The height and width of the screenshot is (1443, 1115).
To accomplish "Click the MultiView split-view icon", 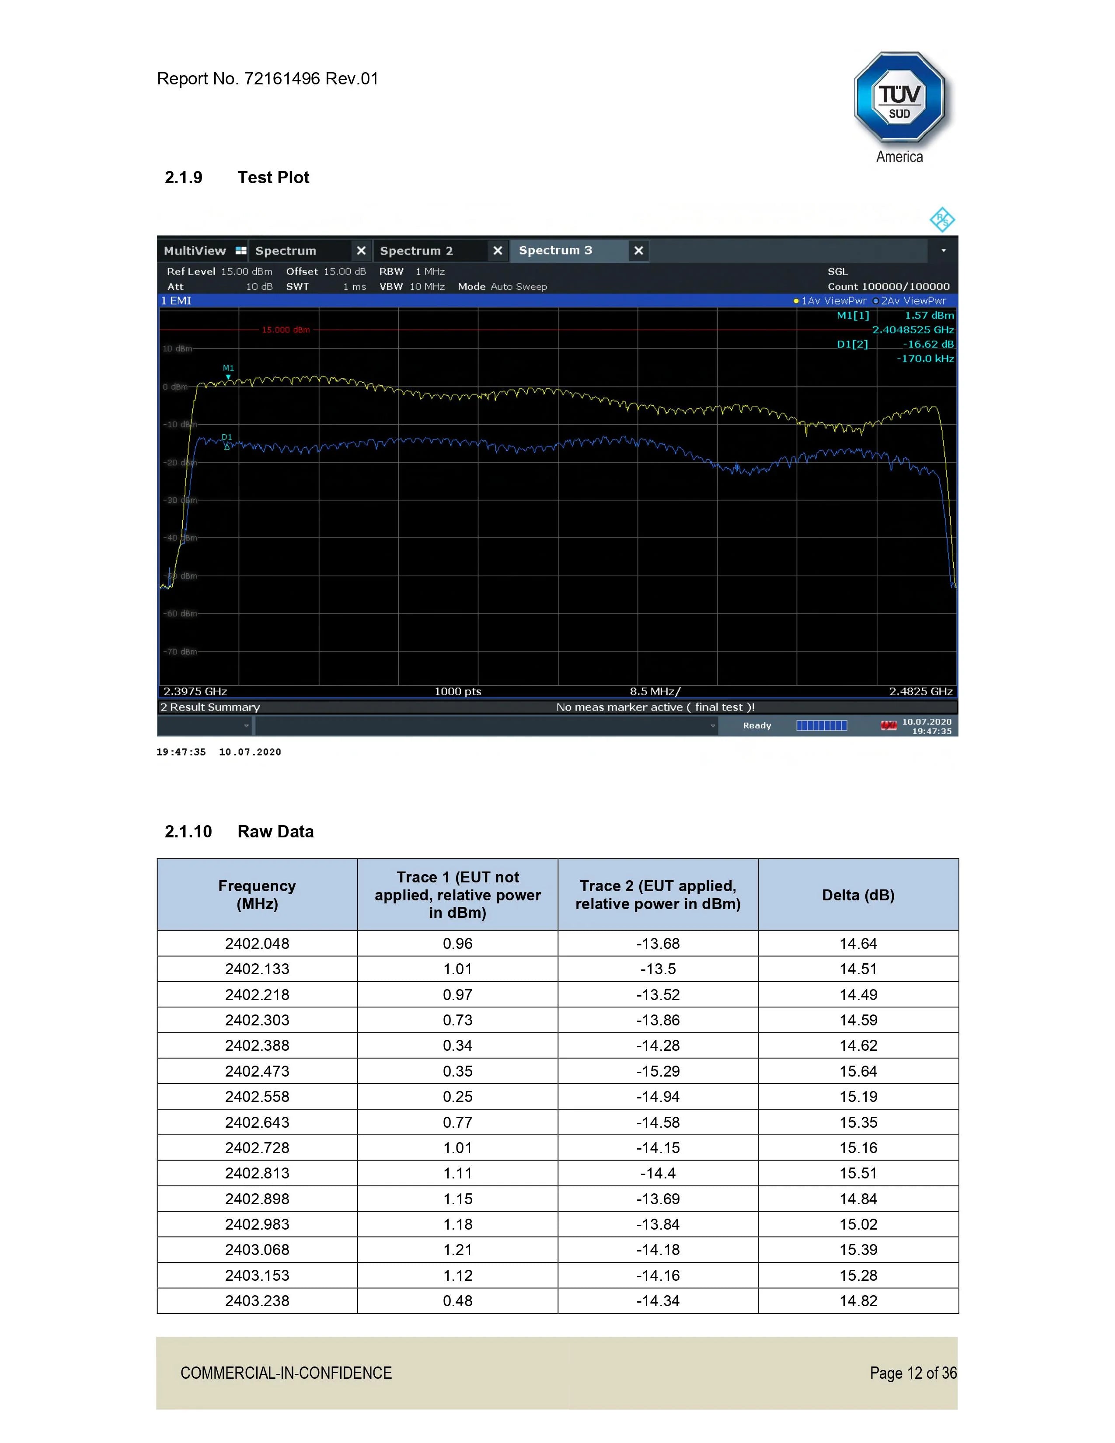I will (240, 251).
